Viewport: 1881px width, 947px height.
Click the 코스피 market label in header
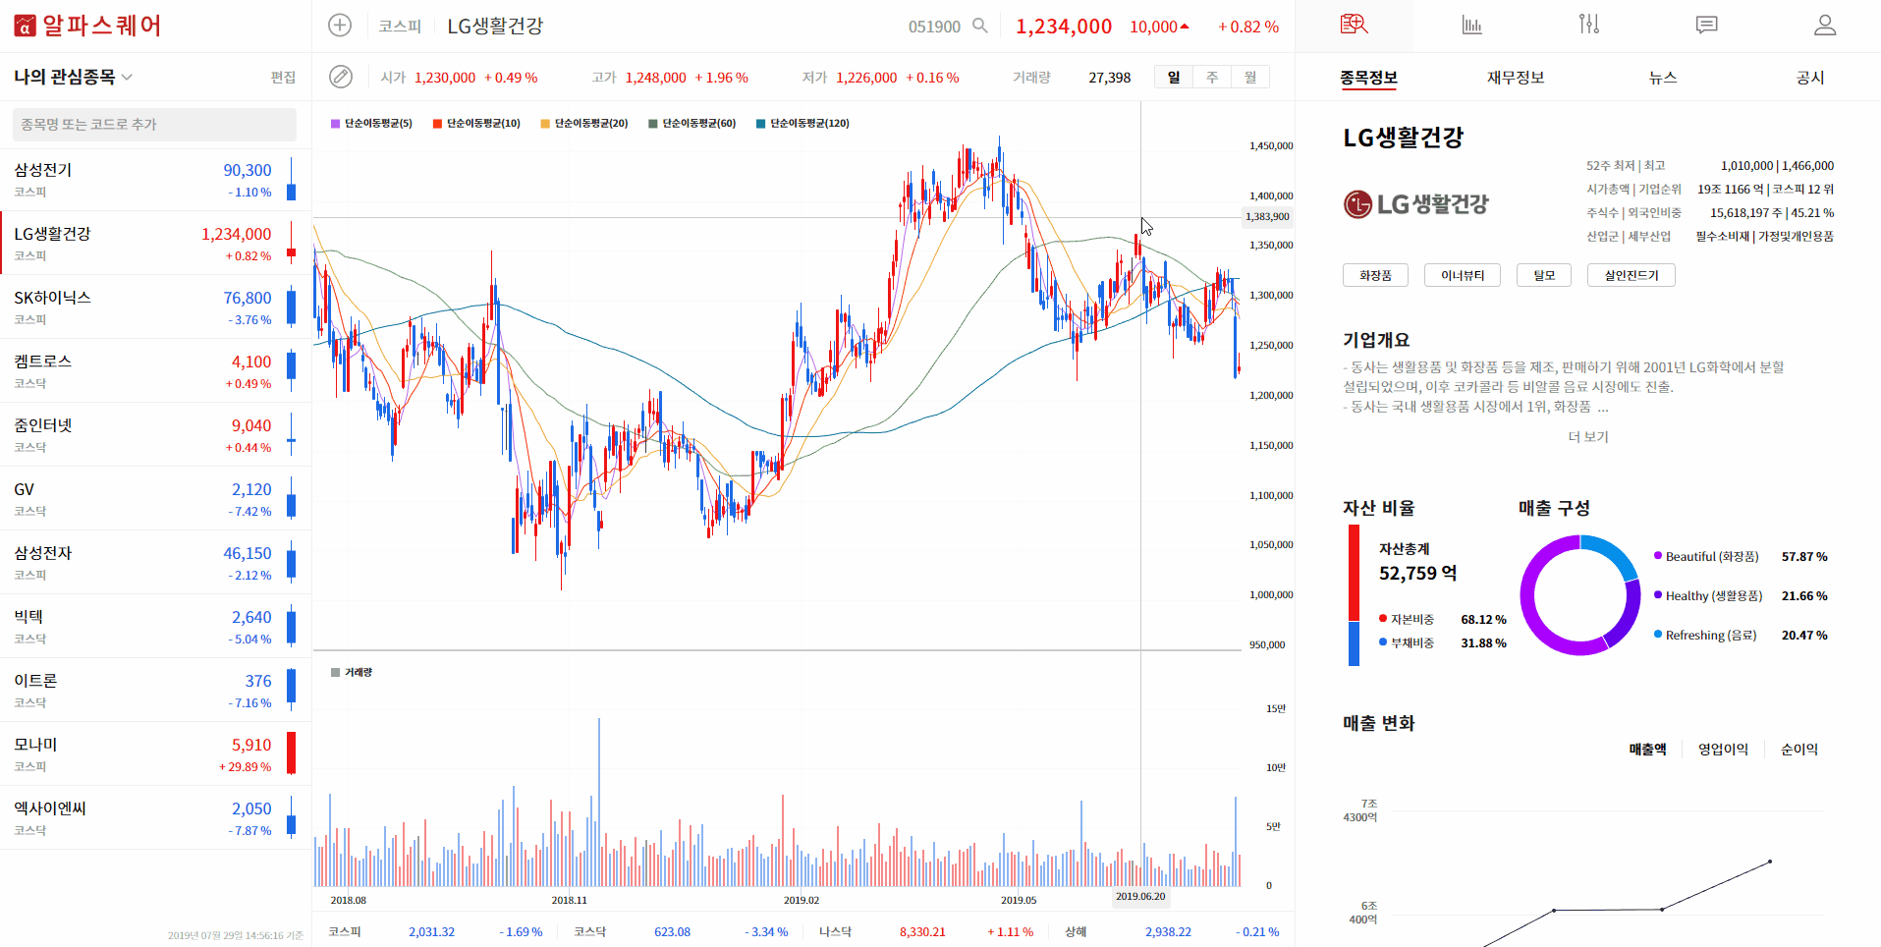coord(400,27)
